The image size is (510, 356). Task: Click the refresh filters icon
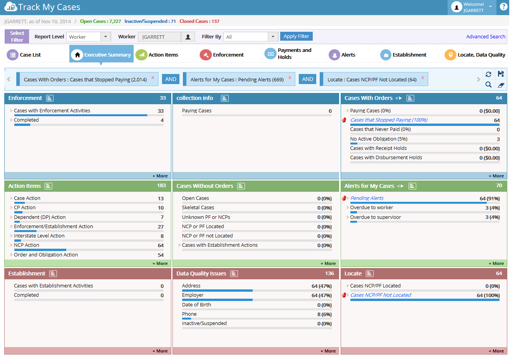click(x=488, y=74)
